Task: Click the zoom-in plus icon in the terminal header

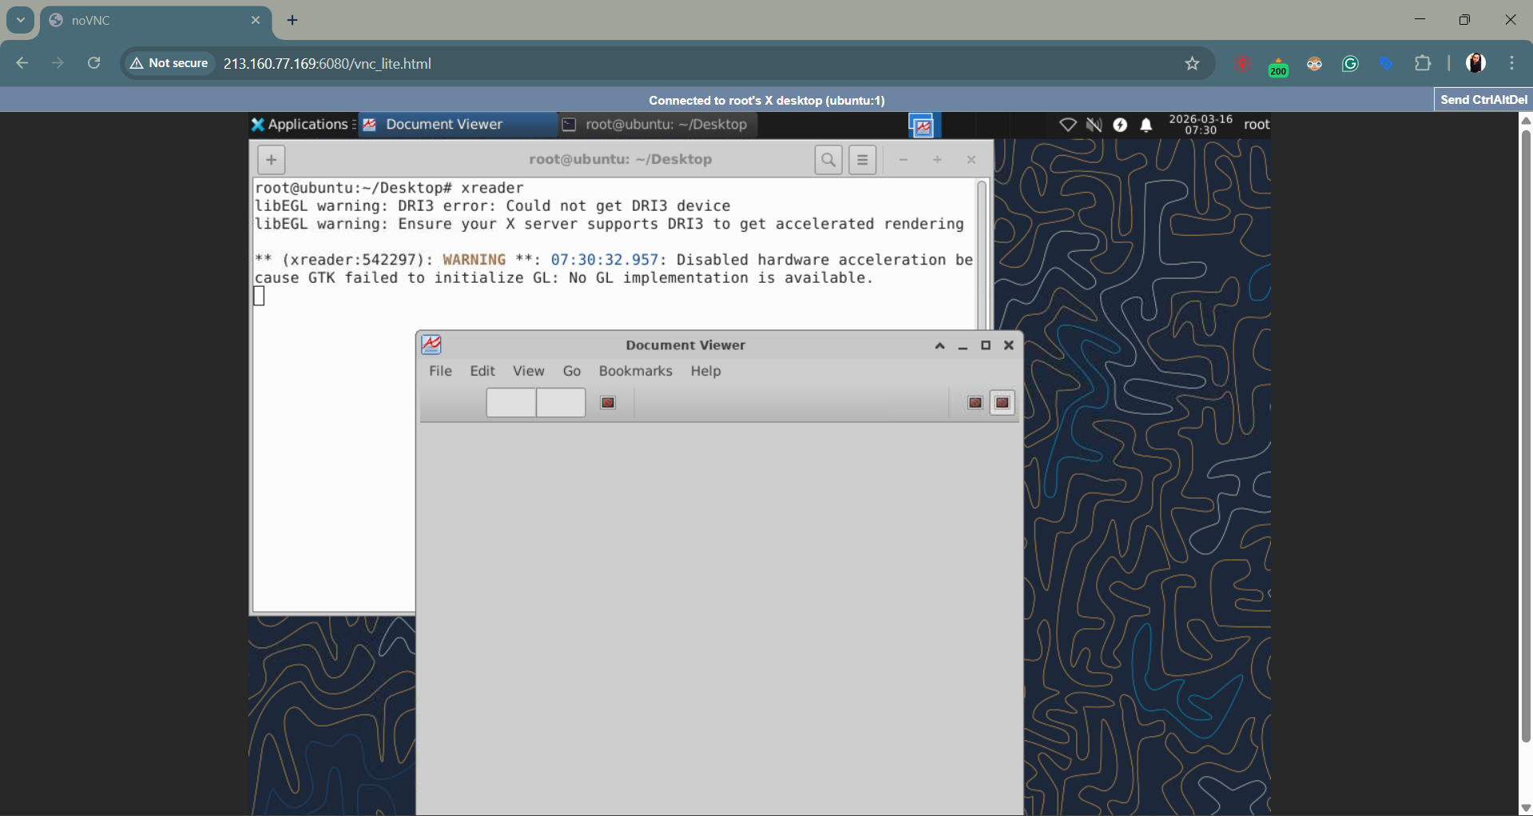Action: 937,160
